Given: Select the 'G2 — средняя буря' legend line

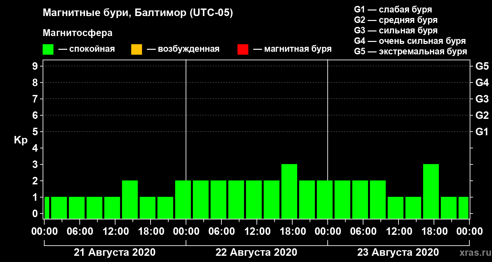Looking at the screenshot, I should tap(396, 20).
